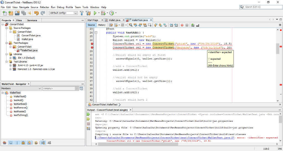The height and width of the screenshot is (151, 283).
Task: Run the project with green play icon
Action: click(x=95, y=13)
